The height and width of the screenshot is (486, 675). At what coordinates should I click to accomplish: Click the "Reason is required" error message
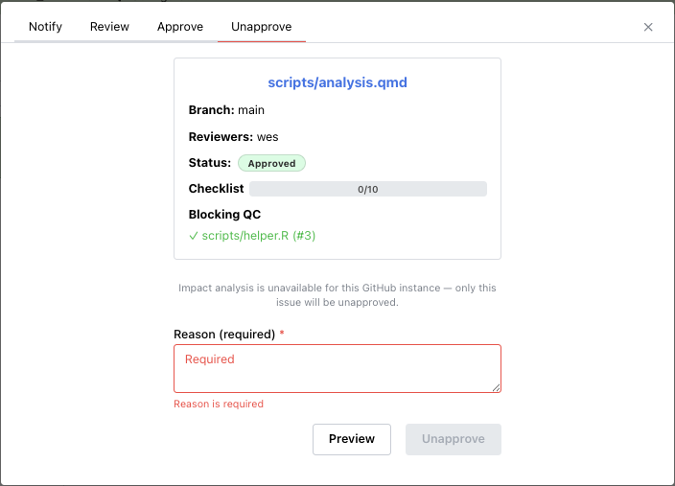(x=219, y=404)
